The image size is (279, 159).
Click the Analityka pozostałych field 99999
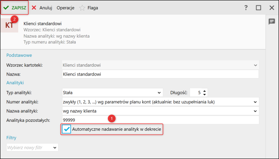point(160,120)
